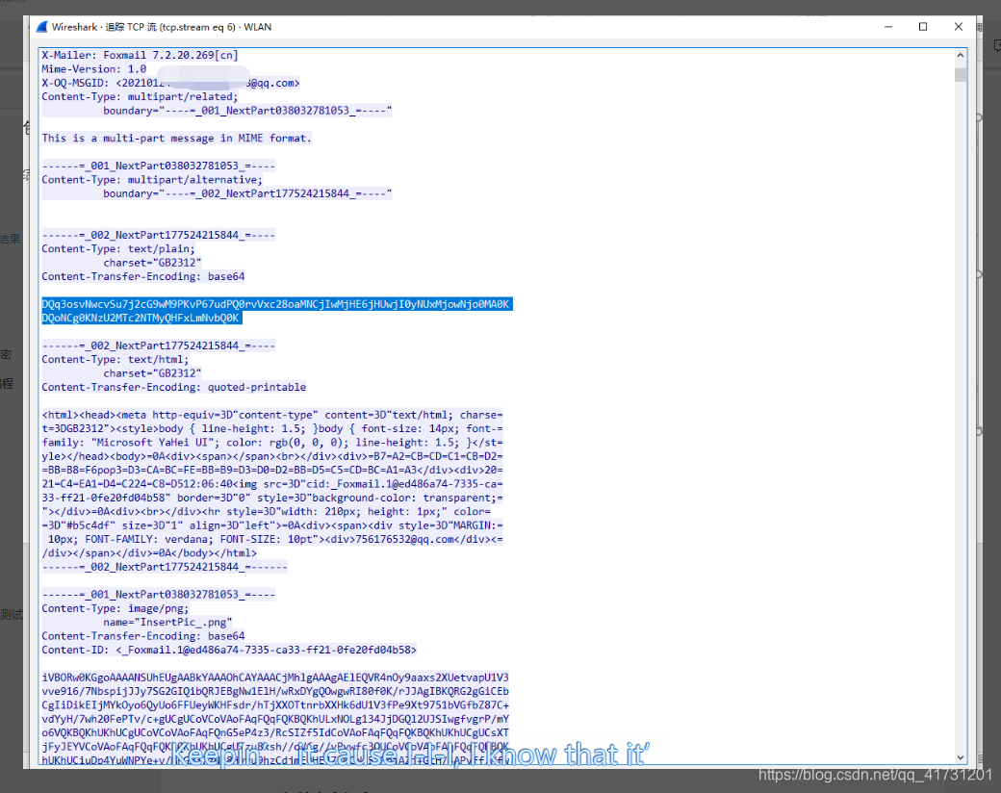
Task: Click the Content-Type: text/html line
Action: [115, 360]
